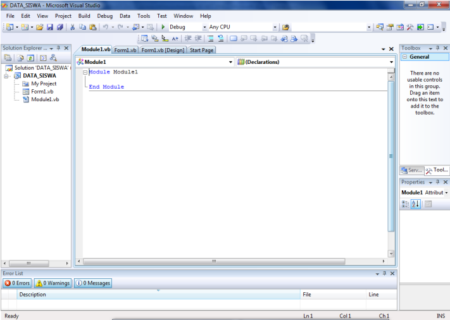Screen dimensions: 450x320
Task: Toggle Show All Files in Solution Explorer
Action: [20, 58]
